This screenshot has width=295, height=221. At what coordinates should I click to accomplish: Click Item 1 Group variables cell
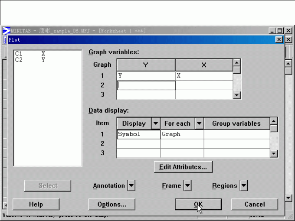click(236, 134)
